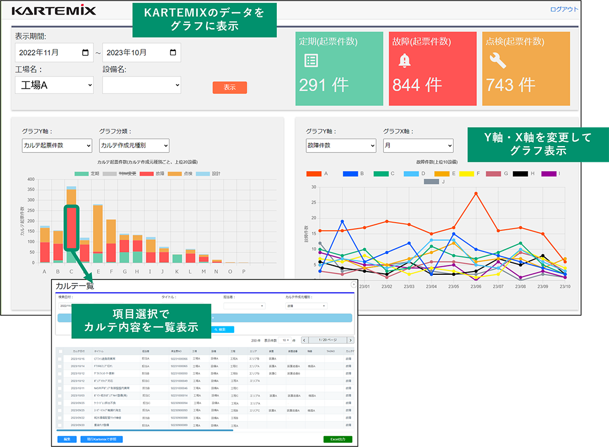Click the green Excel出力 button

[338, 439]
